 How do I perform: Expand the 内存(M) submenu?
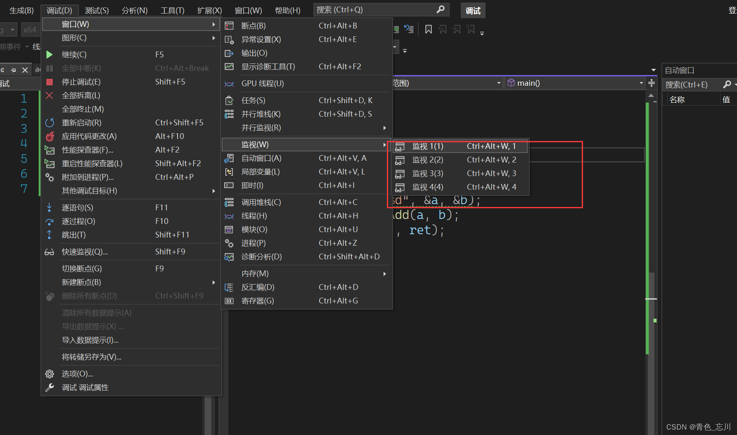click(306, 273)
